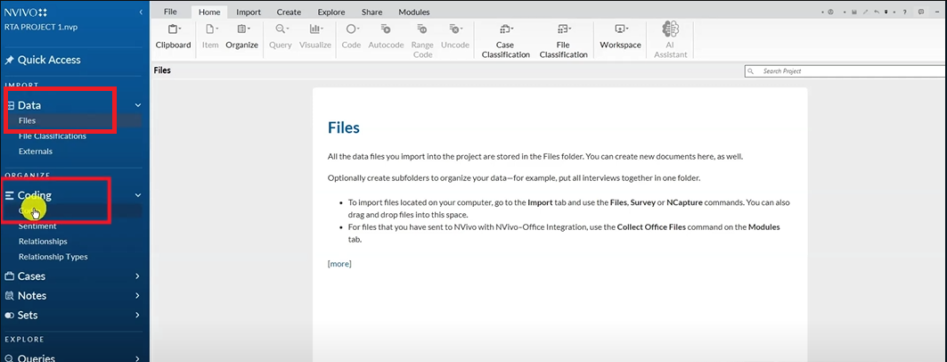Collapse the Data section chevron

pyautogui.click(x=137, y=105)
